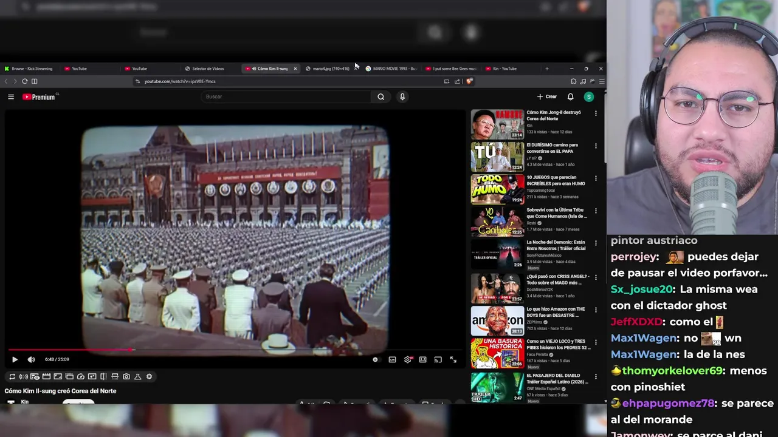
Task: Open El DURÍSIMO camino para convertirse video title
Action: click(x=553, y=148)
